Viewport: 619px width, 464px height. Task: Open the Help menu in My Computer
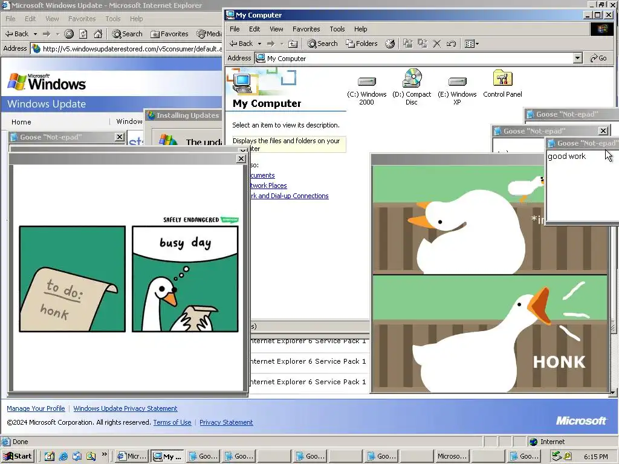[x=360, y=29]
